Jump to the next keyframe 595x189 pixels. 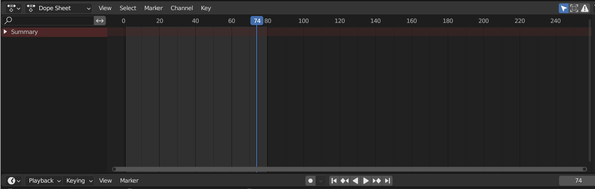point(377,181)
